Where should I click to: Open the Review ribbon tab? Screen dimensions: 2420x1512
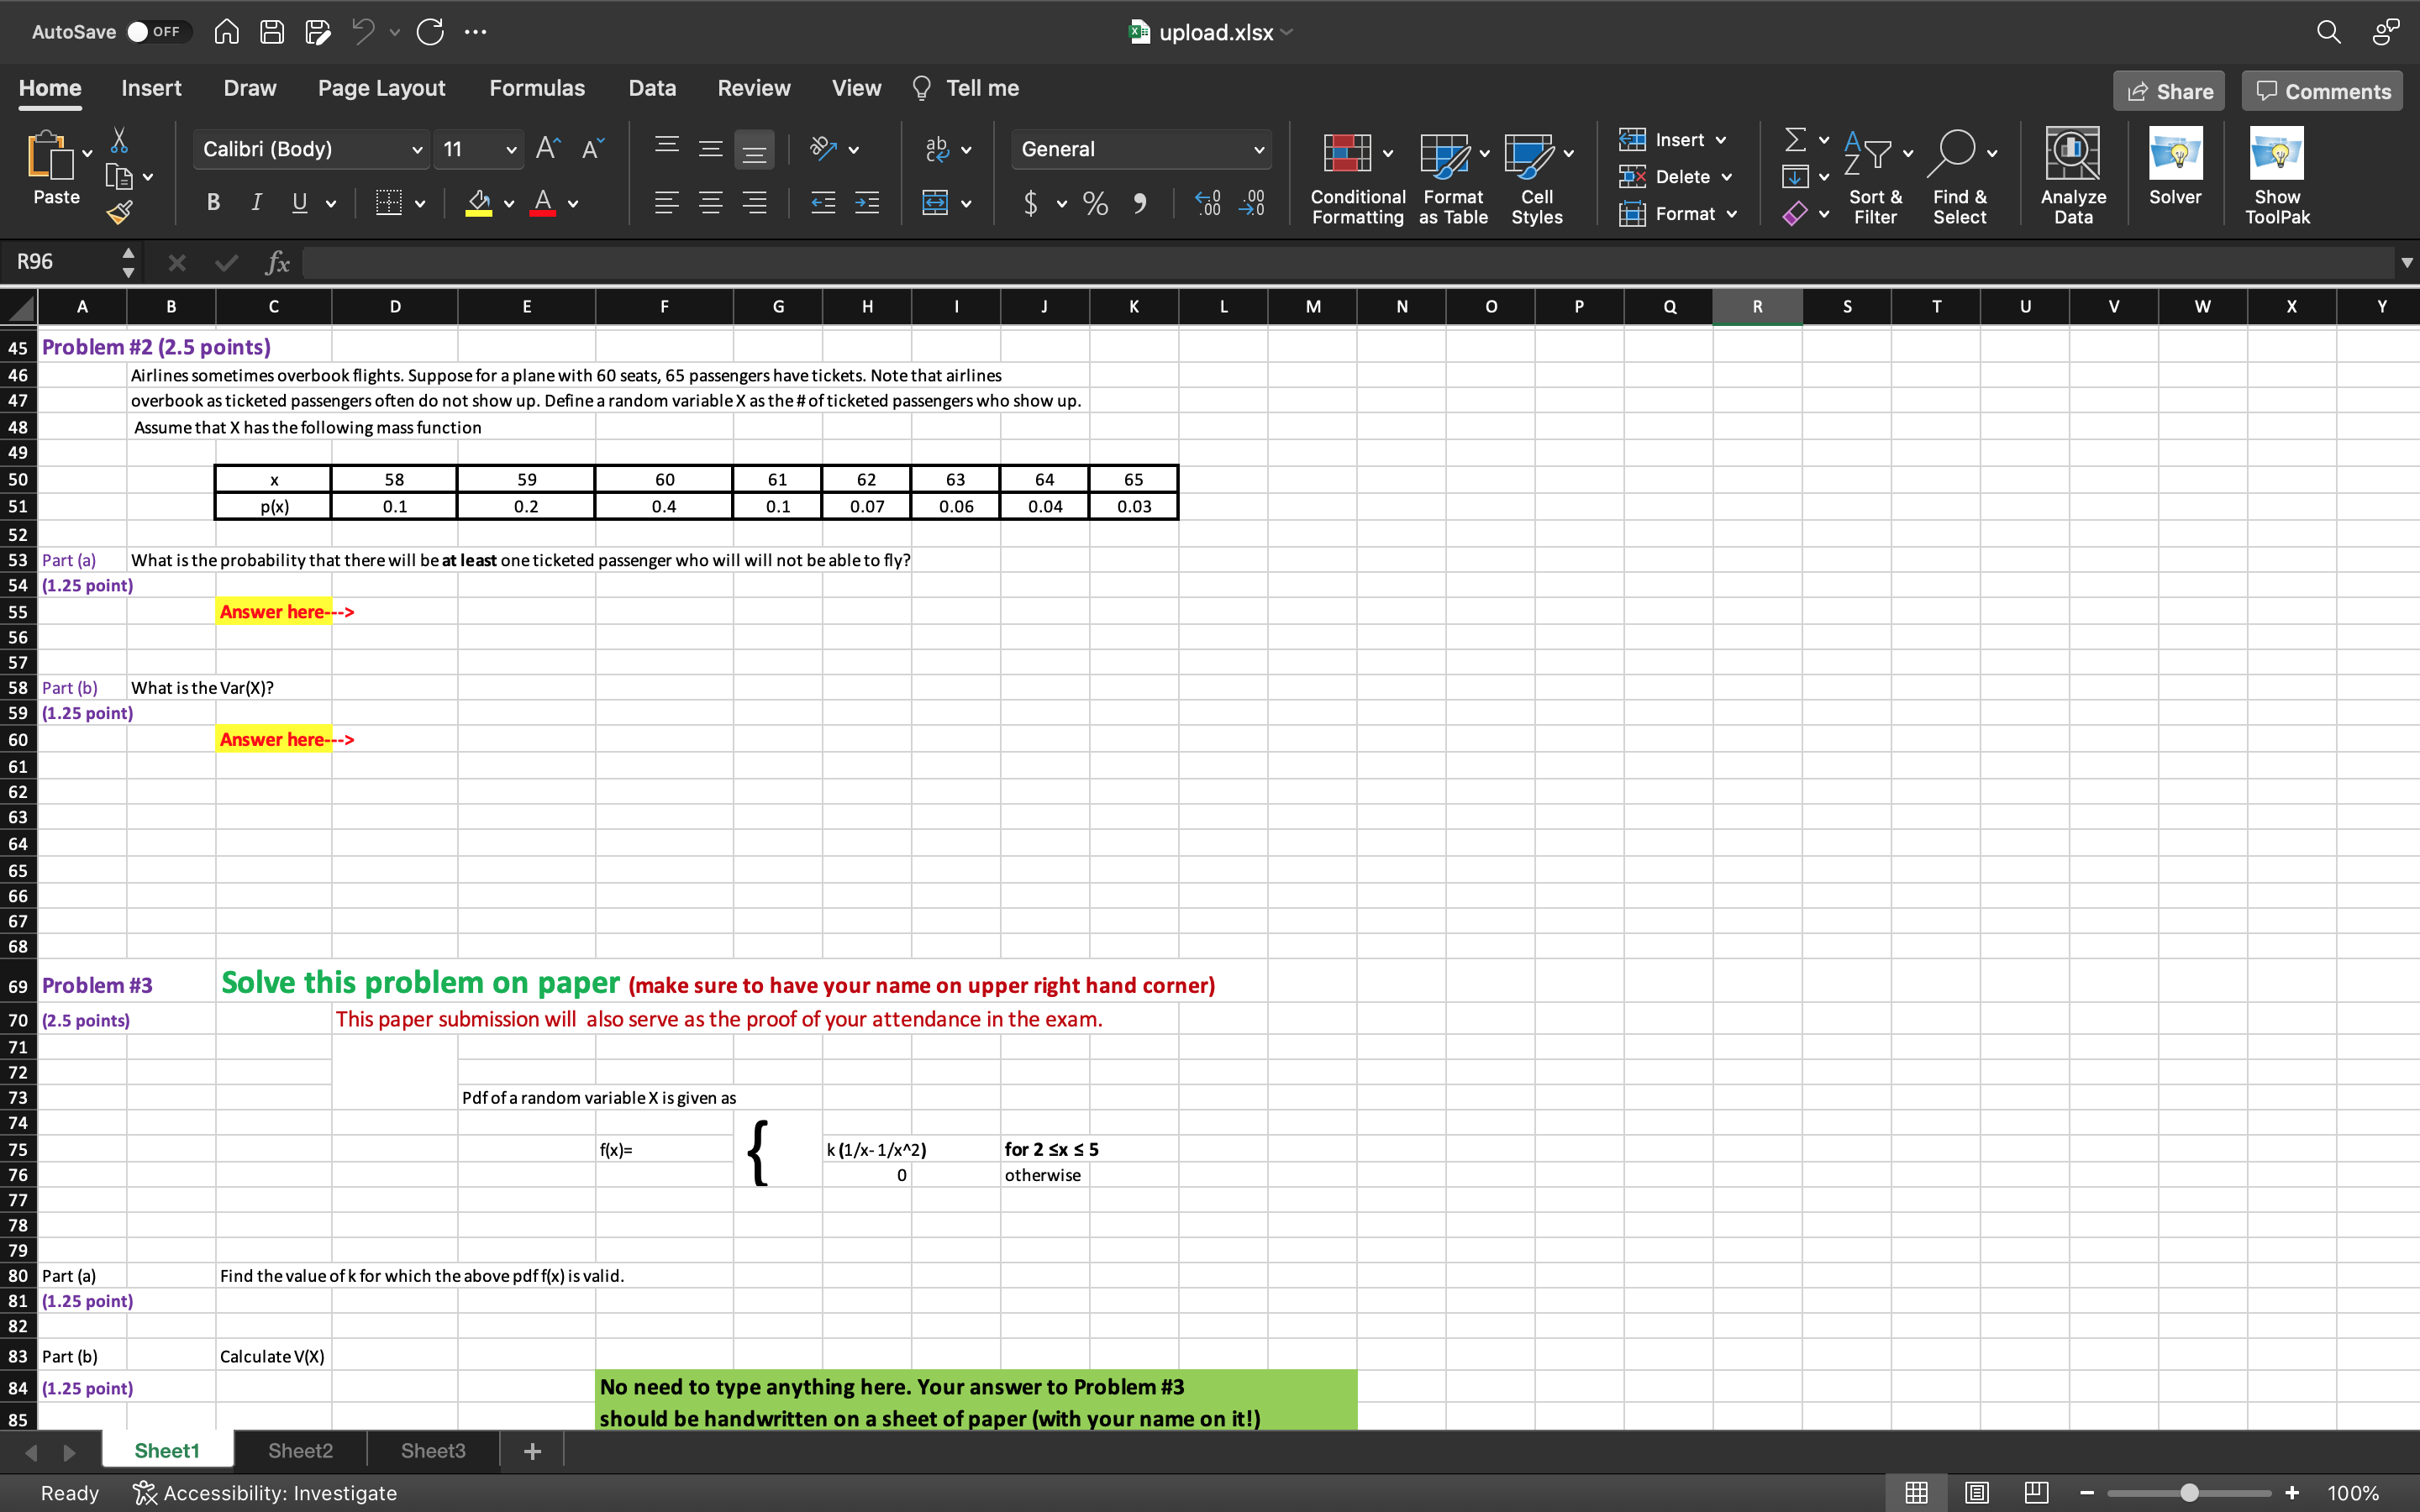[x=753, y=88]
